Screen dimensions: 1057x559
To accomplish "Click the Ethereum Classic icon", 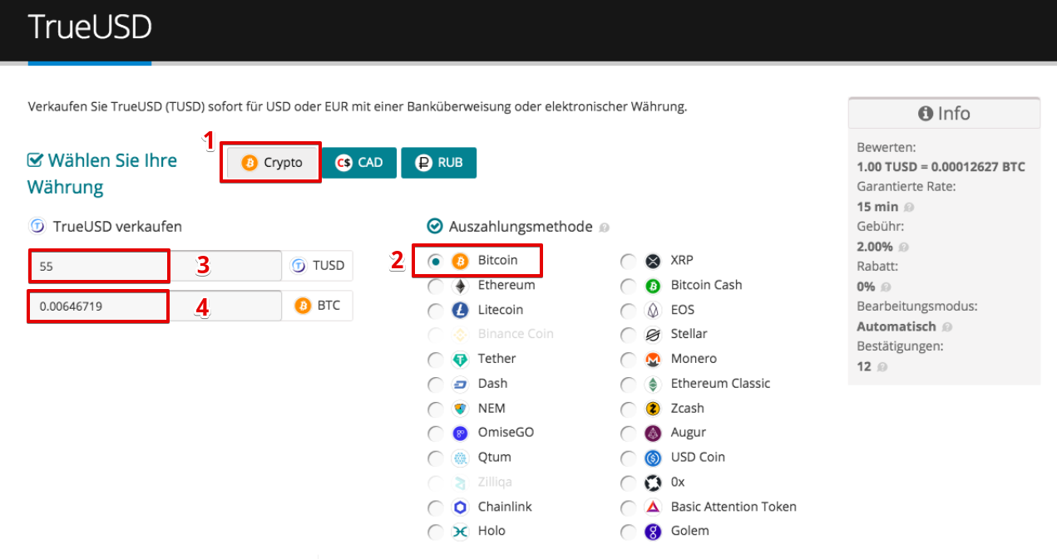I will tap(653, 385).
